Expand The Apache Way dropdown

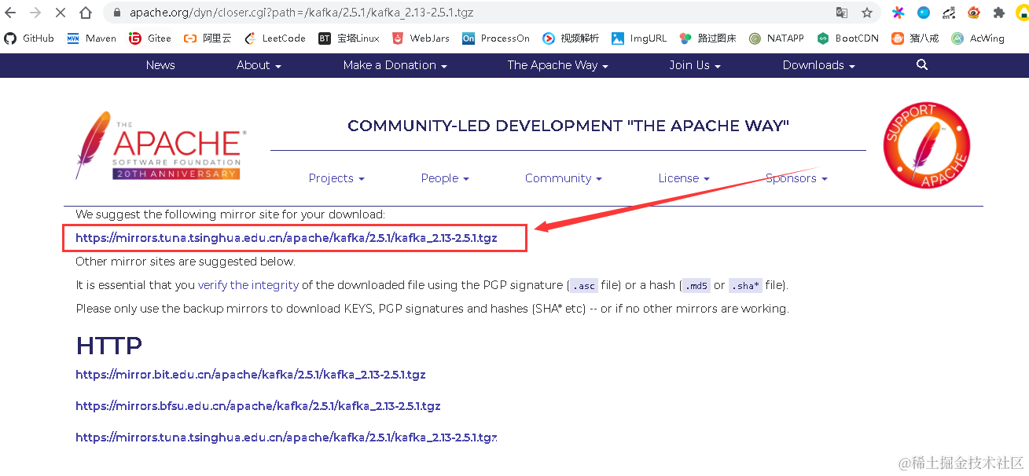coord(557,65)
